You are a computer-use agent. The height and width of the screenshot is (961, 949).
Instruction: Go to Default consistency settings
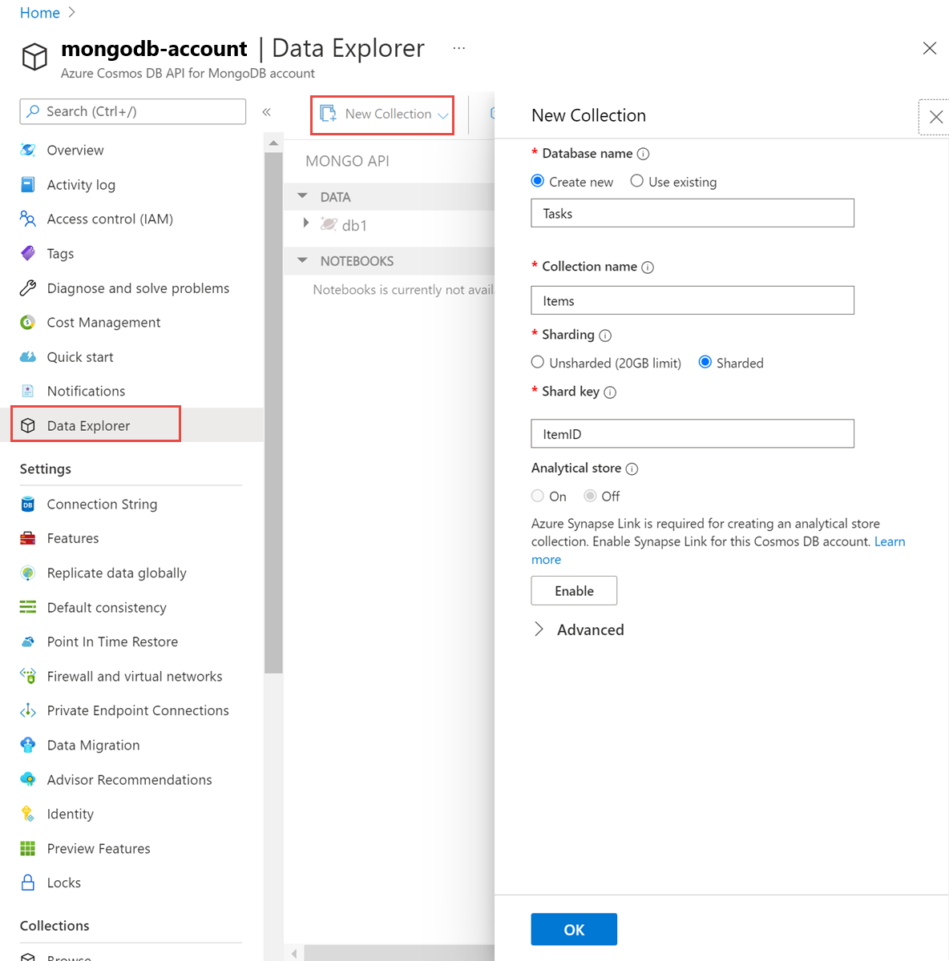point(107,608)
